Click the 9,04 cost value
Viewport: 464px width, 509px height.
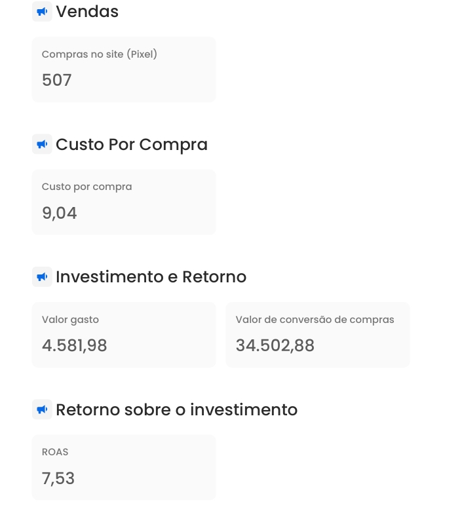pyautogui.click(x=60, y=214)
